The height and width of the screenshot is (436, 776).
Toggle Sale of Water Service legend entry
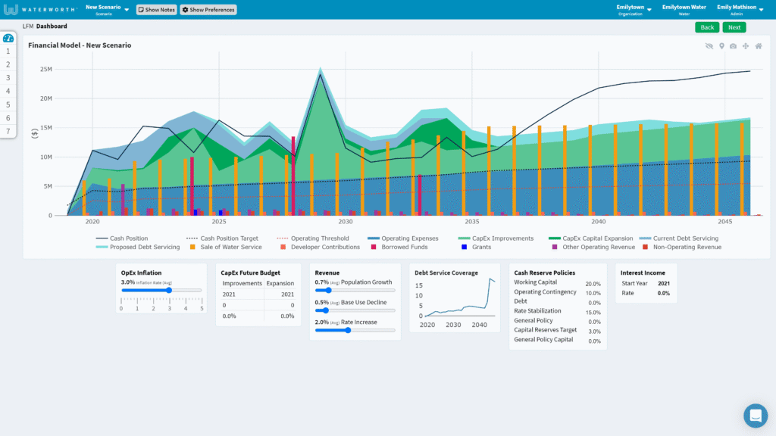tap(226, 248)
